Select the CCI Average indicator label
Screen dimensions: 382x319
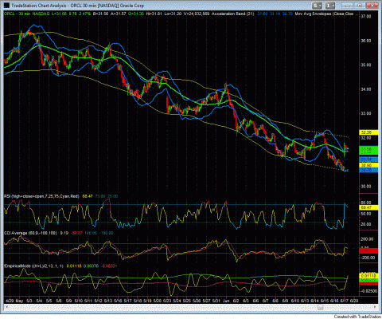click(31, 233)
